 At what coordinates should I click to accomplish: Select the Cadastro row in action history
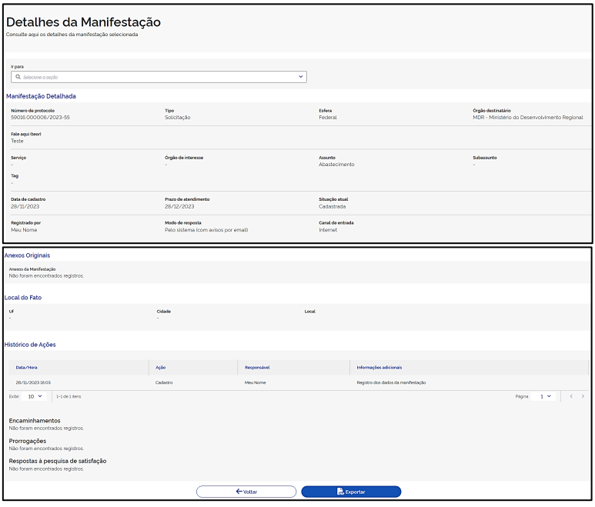(x=164, y=382)
